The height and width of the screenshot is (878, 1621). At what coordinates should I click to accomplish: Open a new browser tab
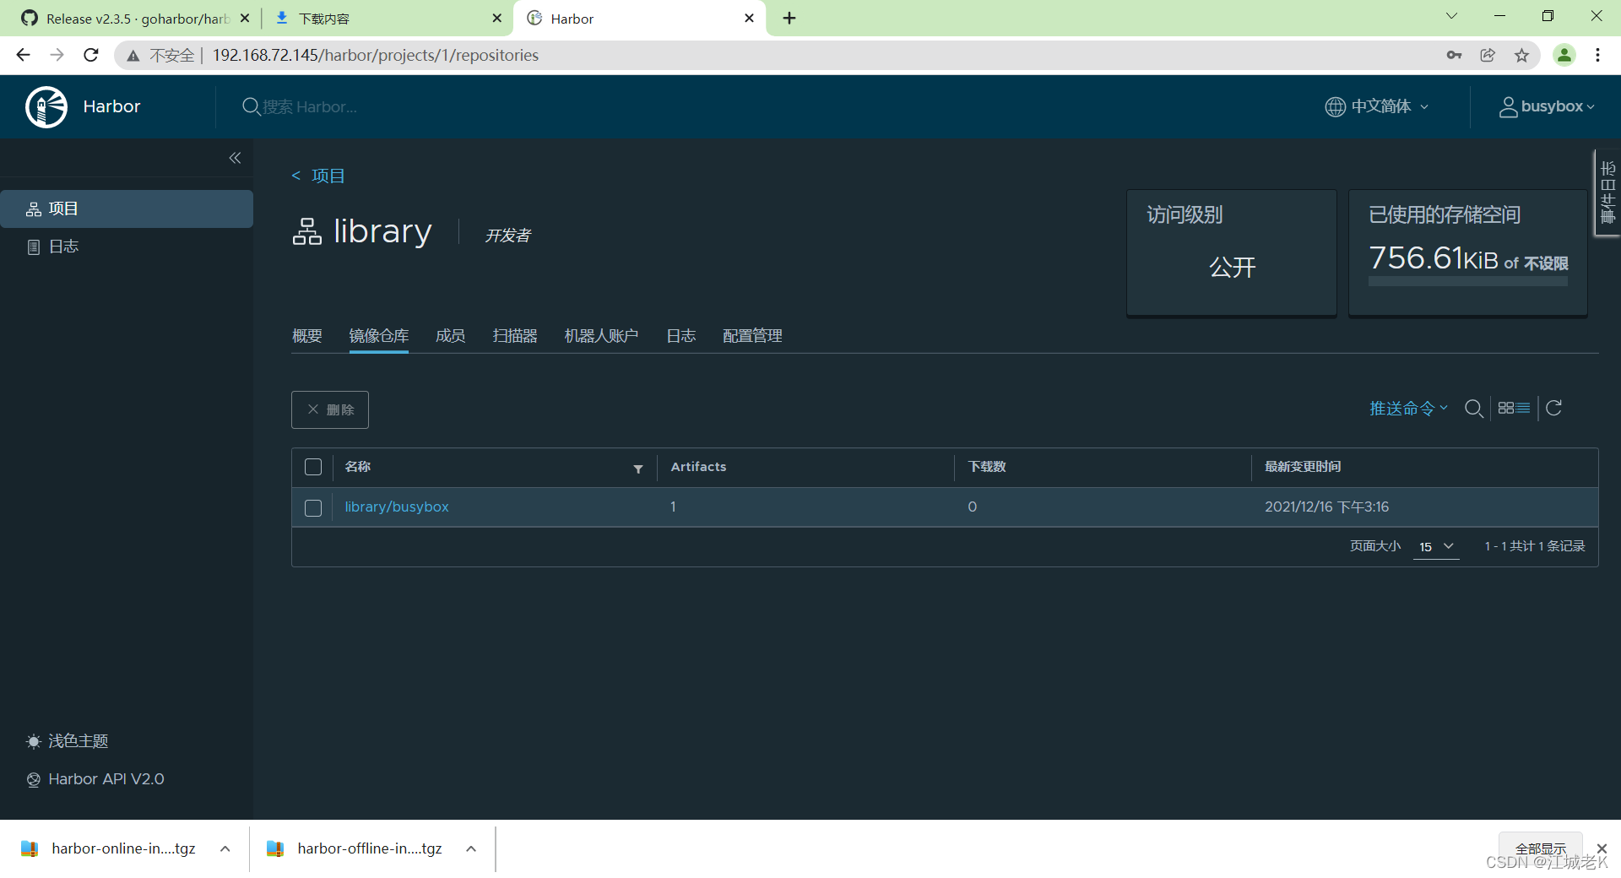click(789, 18)
